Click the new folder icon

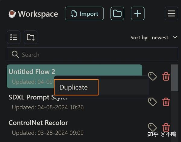click(x=30, y=37)
